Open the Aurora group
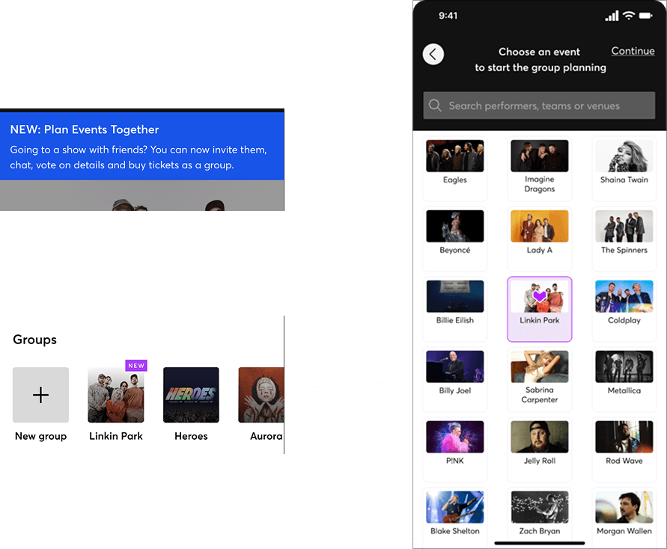This screenshot has width=667, height=549. pos(261,395)
